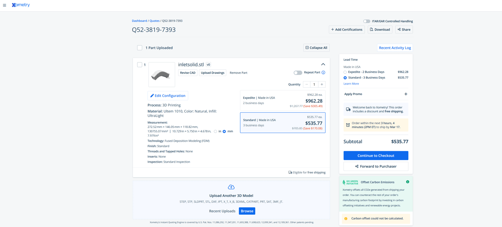Click Forward to Purchaser button
The height and width of the screenshot is (227, 502).
coord(376,166)
